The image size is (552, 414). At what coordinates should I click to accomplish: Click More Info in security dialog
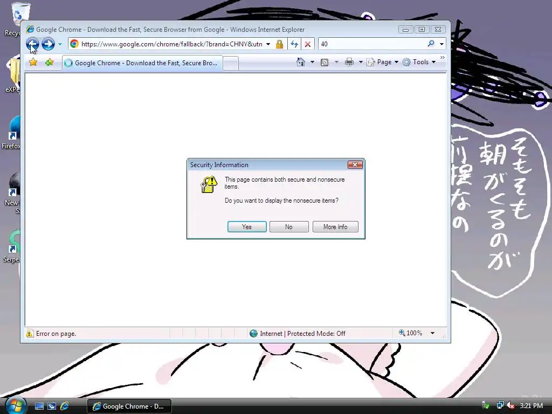pyautogui.click(x=335, y=227)
